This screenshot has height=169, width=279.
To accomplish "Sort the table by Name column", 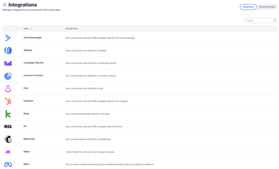I will tap(27, 29).
